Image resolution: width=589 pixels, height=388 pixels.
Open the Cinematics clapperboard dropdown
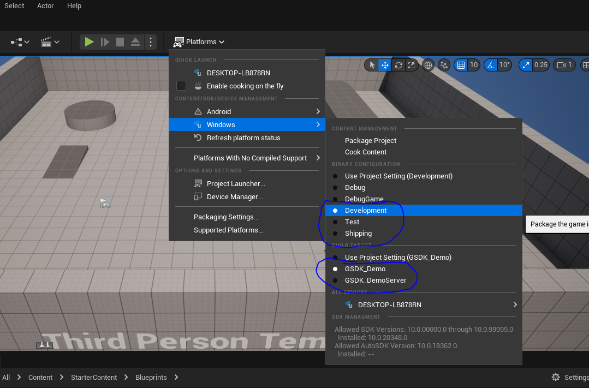click(50, 41)
